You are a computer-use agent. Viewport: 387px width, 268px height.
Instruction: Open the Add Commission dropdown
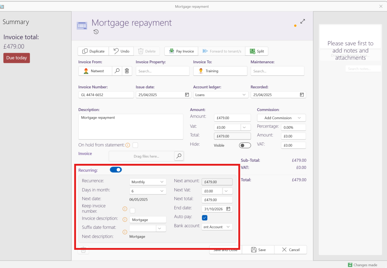pyautogui.click(x=281, y=118)
